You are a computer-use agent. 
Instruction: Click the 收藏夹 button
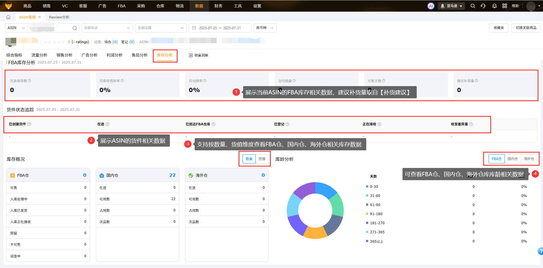pyautogui.click(x=499, y=28)
